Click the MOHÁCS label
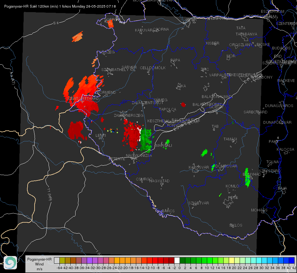297x273 pixels. pyautogui.click(x=259, y=210)
